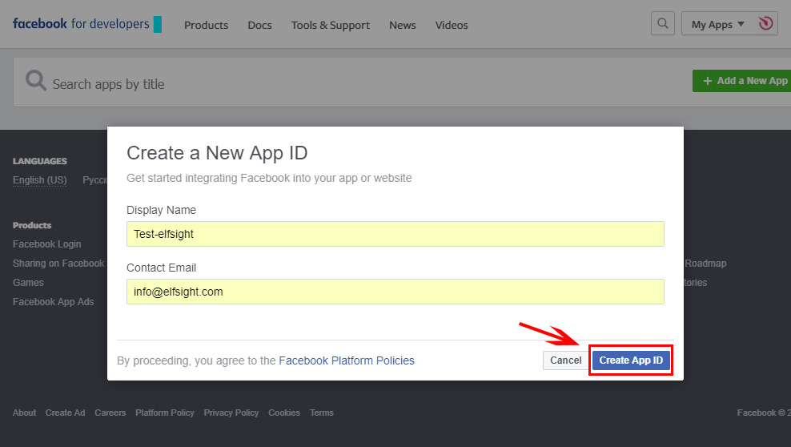Open About footer link

[x=24, y=413]
